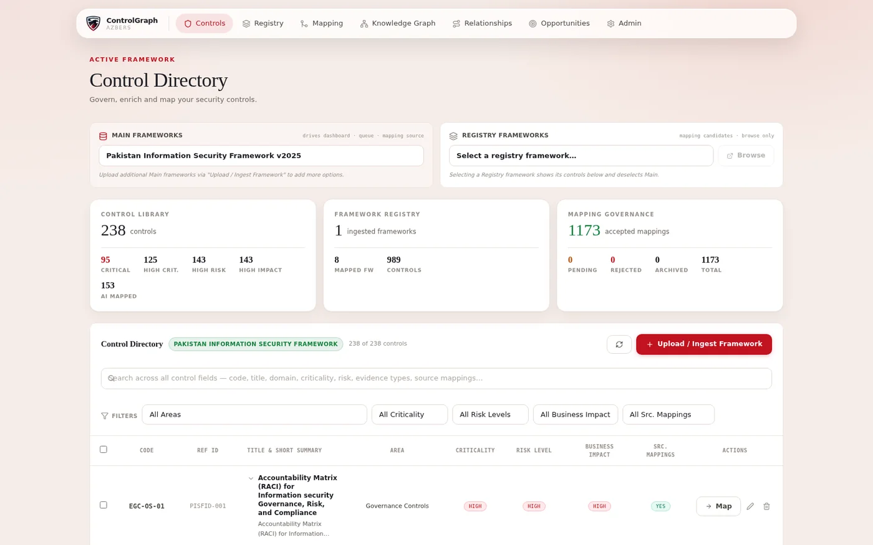The image size is (873, 545).
Task: Click the funnel Filters icon
Action: [x=105, y=415]
